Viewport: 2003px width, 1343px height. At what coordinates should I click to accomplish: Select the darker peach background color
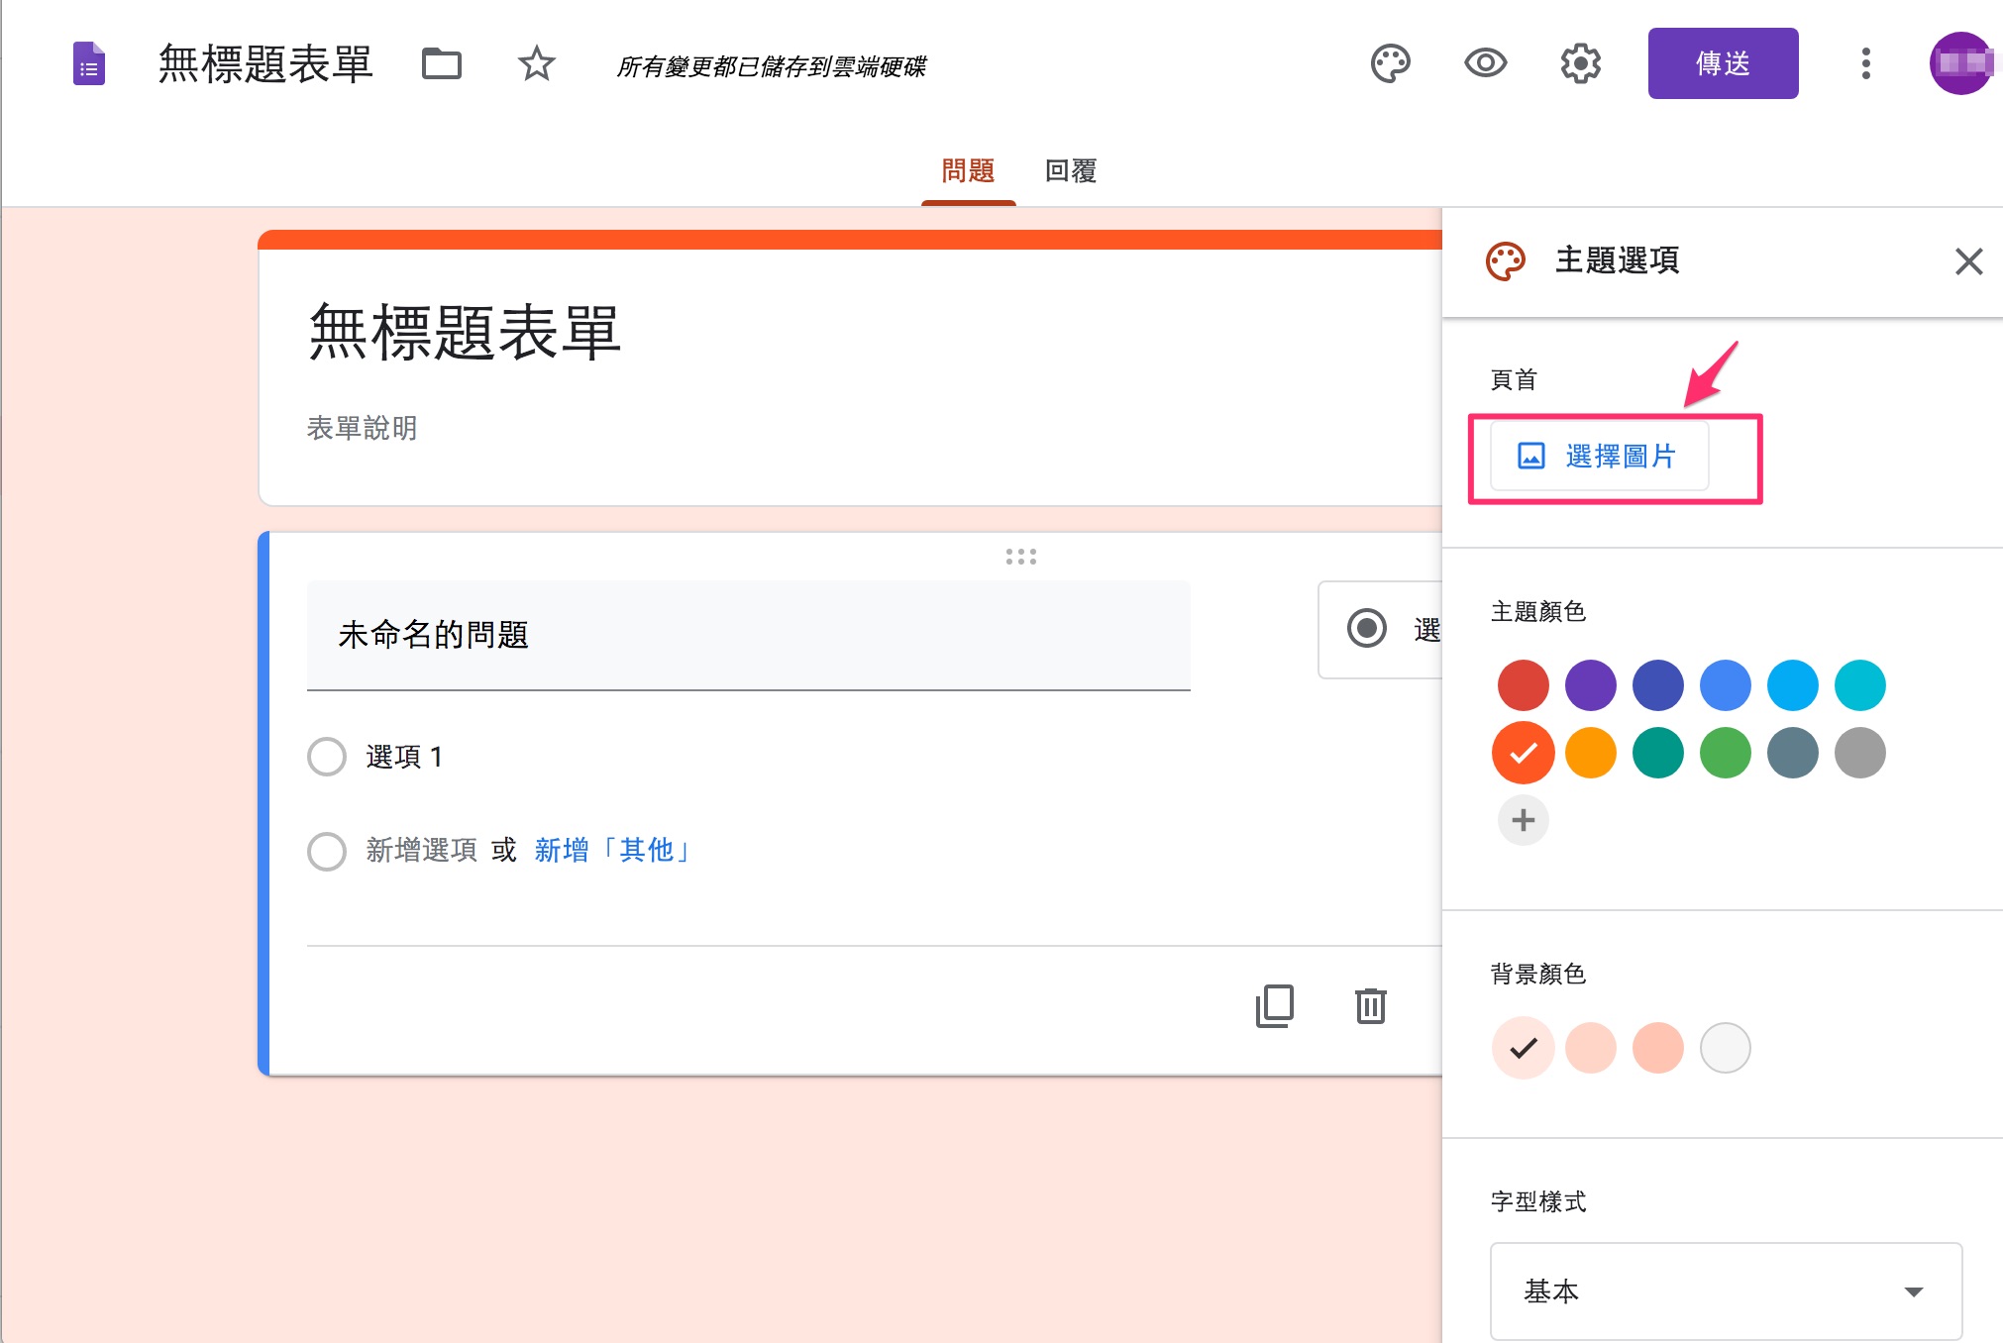pos(1657,1048)
